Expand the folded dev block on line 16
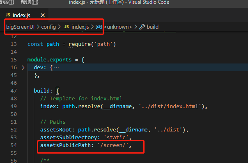 [23, 68]
